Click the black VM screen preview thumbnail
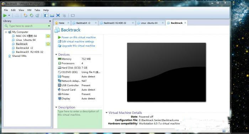The width and height of the screenshot is (249, 134). point(166,72)
